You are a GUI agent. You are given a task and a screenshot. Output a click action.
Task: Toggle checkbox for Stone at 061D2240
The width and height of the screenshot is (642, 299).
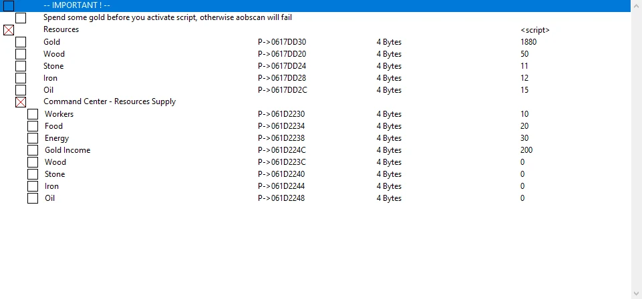[x=33, y=174]
